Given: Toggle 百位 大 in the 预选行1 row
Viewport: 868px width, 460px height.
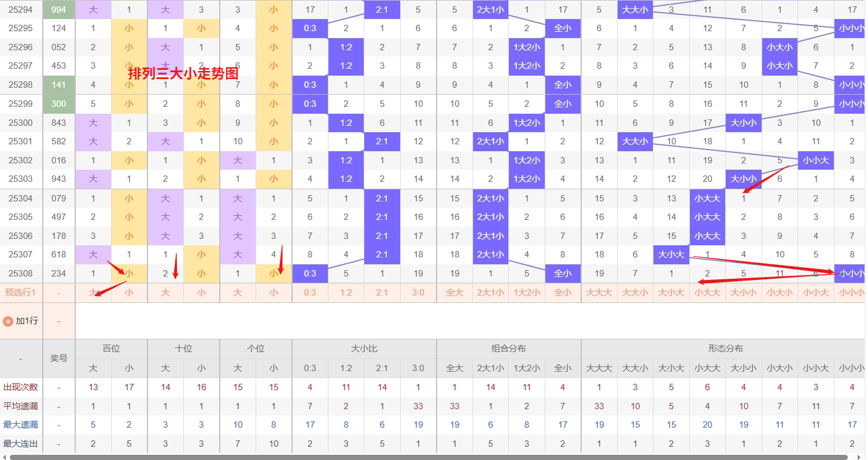Looking at the screenshot, I should point(93,293).
